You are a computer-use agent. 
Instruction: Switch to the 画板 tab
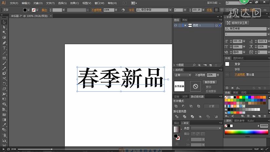point(185,20)
